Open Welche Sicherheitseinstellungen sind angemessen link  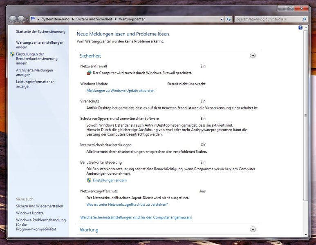point(136,217)
